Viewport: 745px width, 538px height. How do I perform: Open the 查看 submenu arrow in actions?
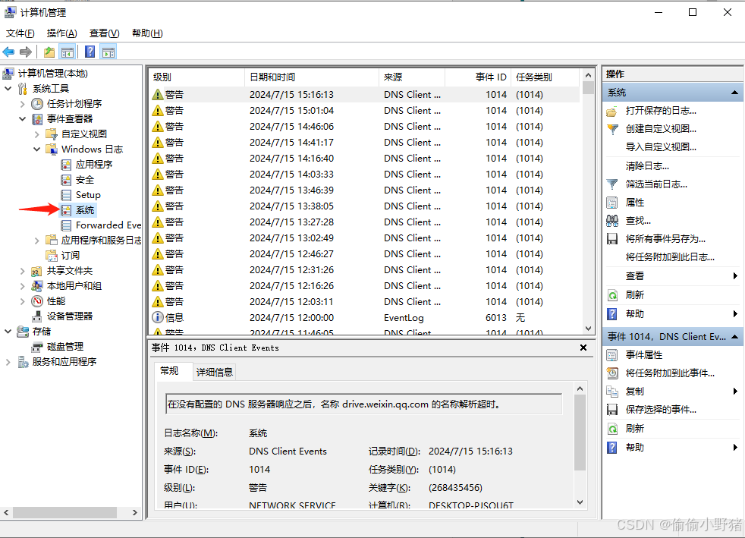click(x=735, y=275)
